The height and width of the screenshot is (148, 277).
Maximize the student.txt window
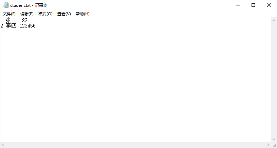coord(253,5)
